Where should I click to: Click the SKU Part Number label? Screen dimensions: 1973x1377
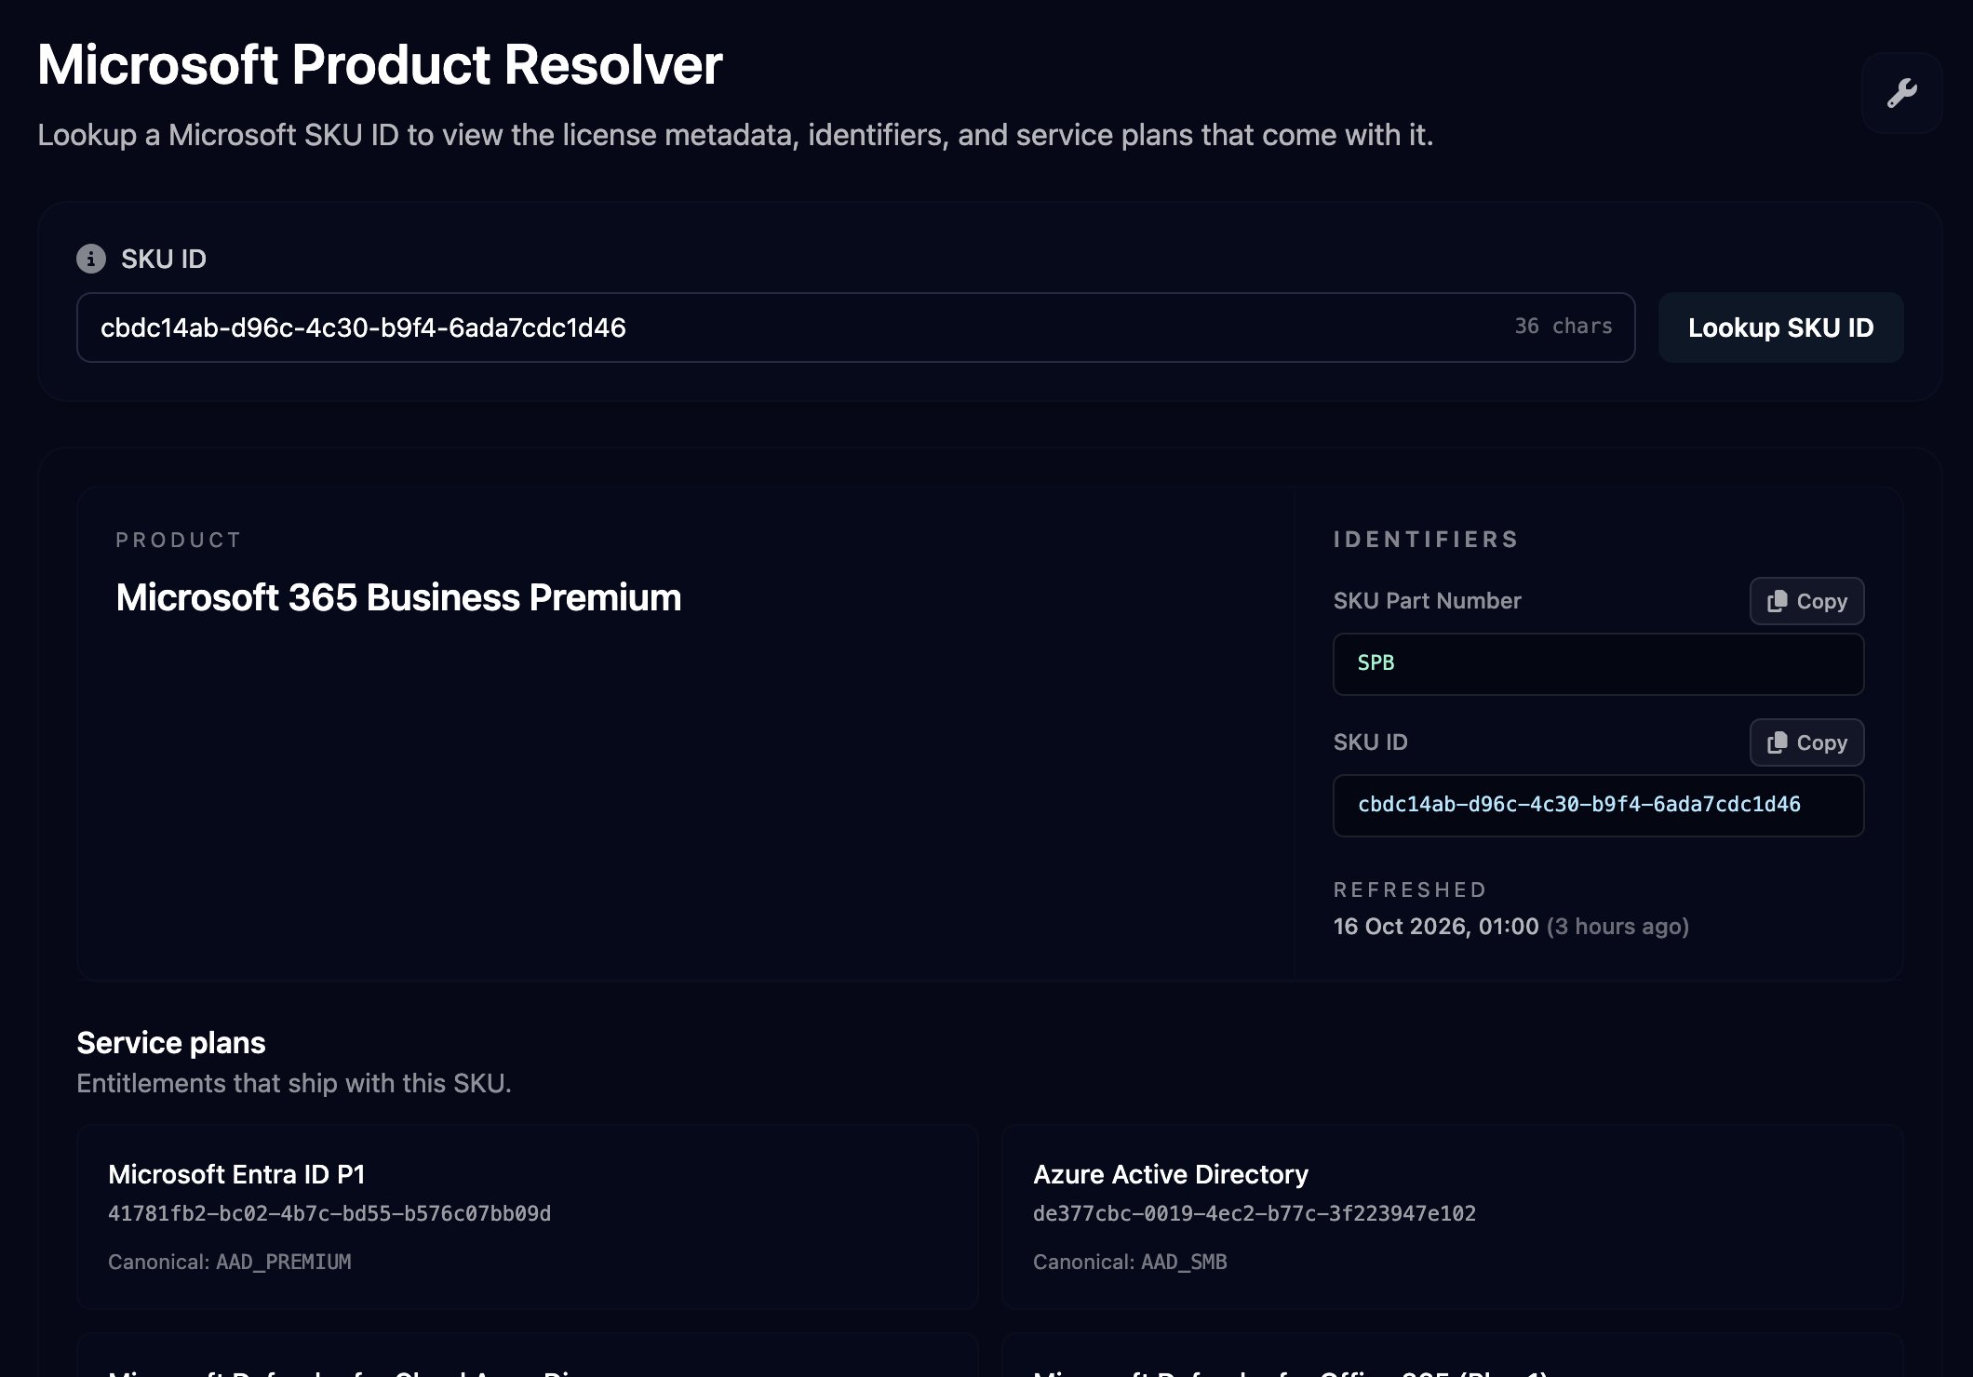(x=1427, y=601)
